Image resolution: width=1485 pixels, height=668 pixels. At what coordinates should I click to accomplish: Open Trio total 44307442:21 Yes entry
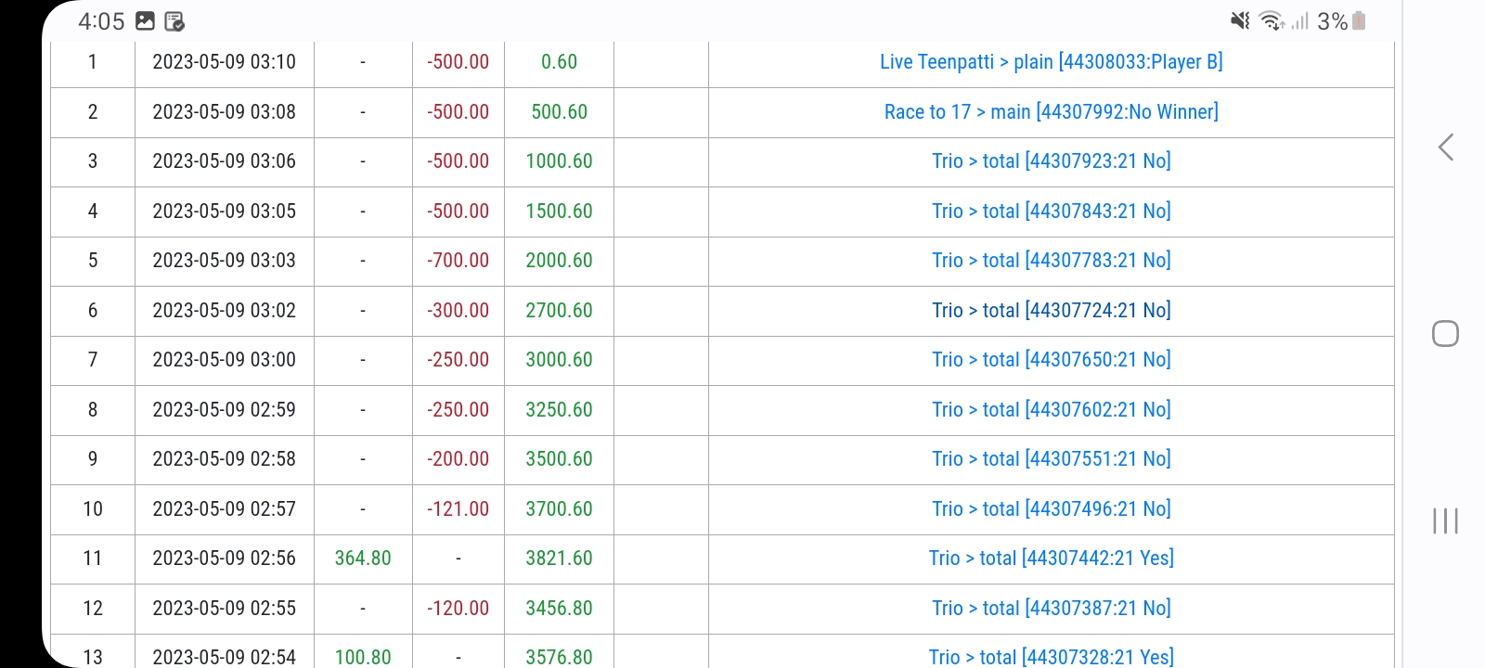click(1051, 559)
